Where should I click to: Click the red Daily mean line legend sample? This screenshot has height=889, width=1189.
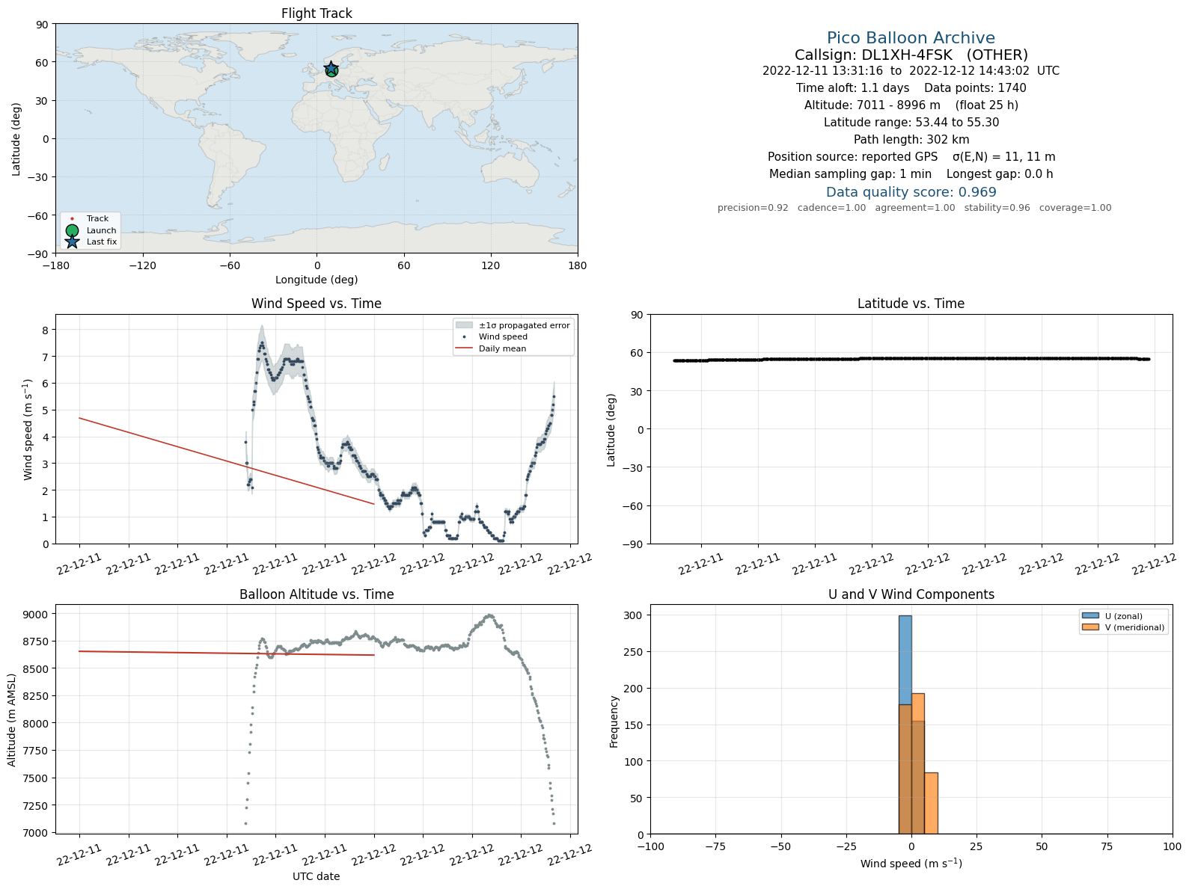click(x=464, y=348)
